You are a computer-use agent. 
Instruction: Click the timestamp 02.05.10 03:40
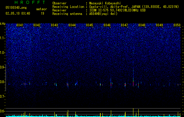pos(18,13)
